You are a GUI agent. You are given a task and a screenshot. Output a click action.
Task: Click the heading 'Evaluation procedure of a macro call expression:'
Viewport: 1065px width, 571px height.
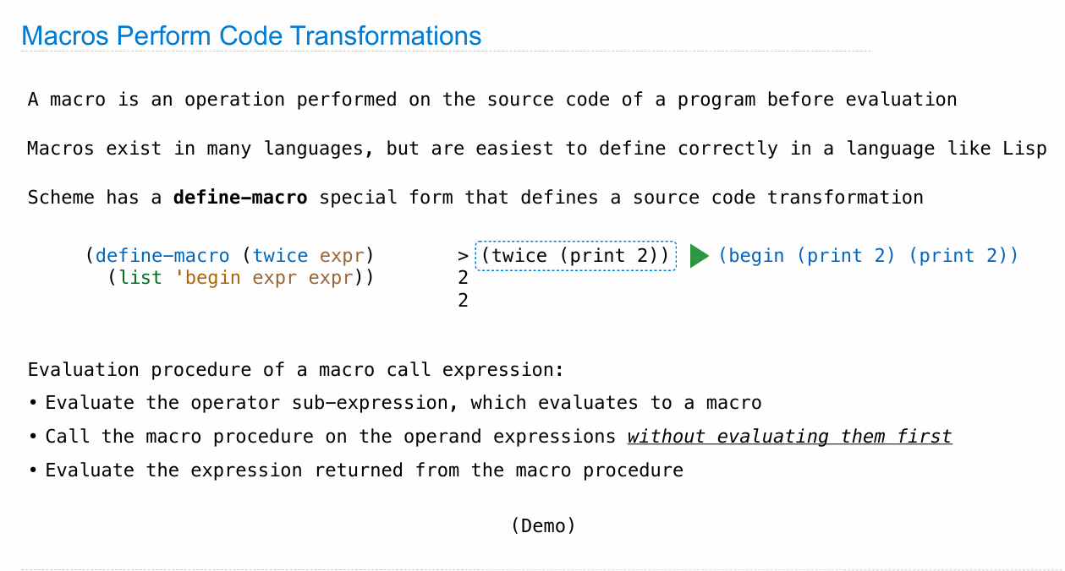tap(295, 370)
